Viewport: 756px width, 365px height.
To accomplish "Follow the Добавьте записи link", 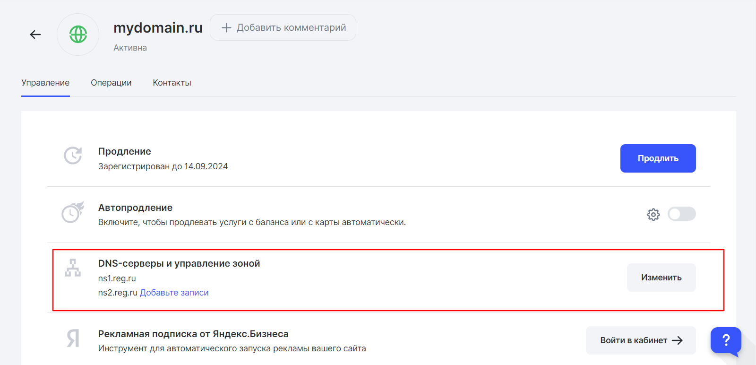I will (x=174, y=293).
